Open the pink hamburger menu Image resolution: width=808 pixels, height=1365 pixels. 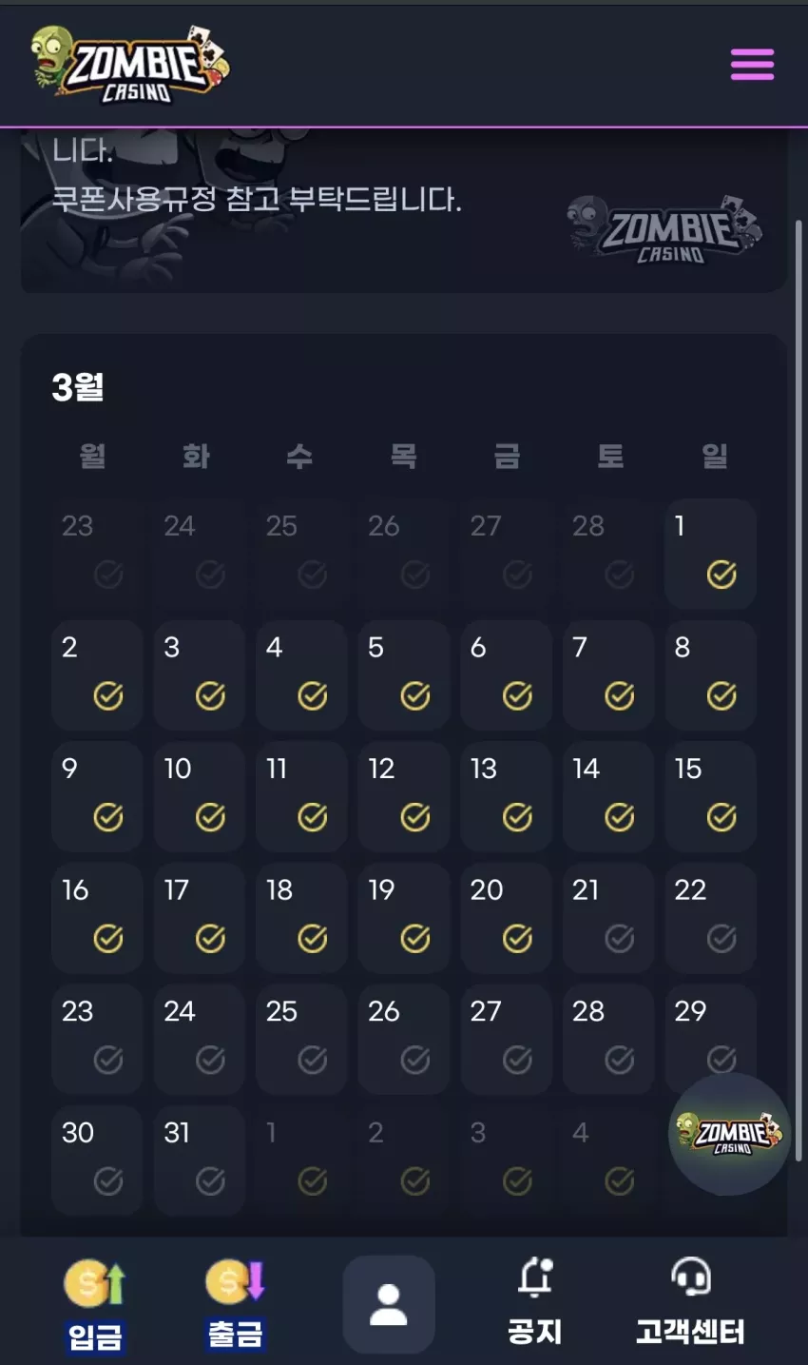click(752, 65)
